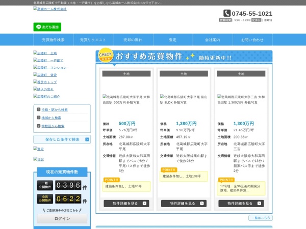The width and height of the screenshot is (306, 229).
Task: Click the 土地 header of the 500万円 card
Action: [126, 74]
